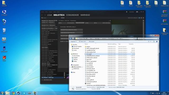
Task: Go forward in the Explorer window
Action: click(73, 39)
